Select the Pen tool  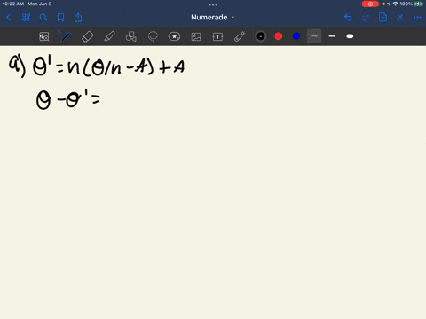click(x=66, y=36)
